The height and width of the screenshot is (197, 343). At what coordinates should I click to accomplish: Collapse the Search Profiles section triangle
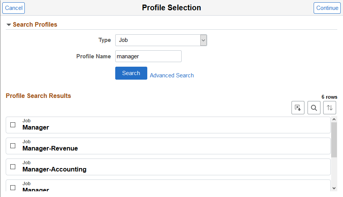[9, 25]
